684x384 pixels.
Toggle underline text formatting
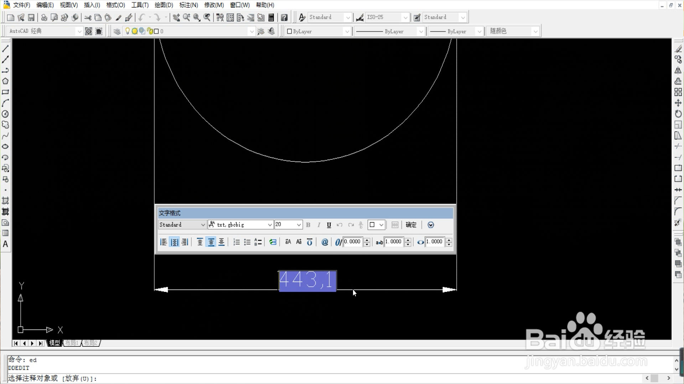(329, 225)
